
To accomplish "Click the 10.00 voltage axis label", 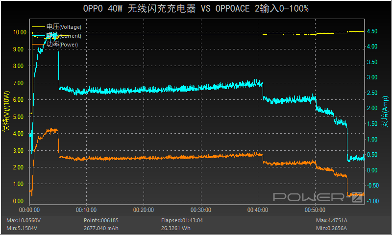I will (x=20, y=32).
